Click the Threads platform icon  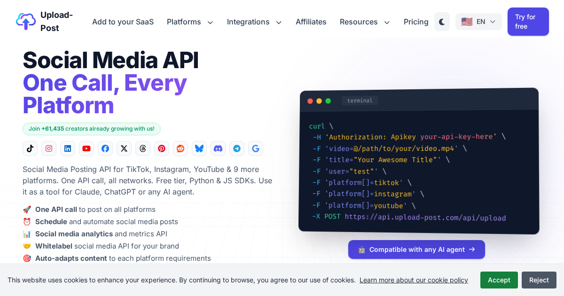[143, 148]
